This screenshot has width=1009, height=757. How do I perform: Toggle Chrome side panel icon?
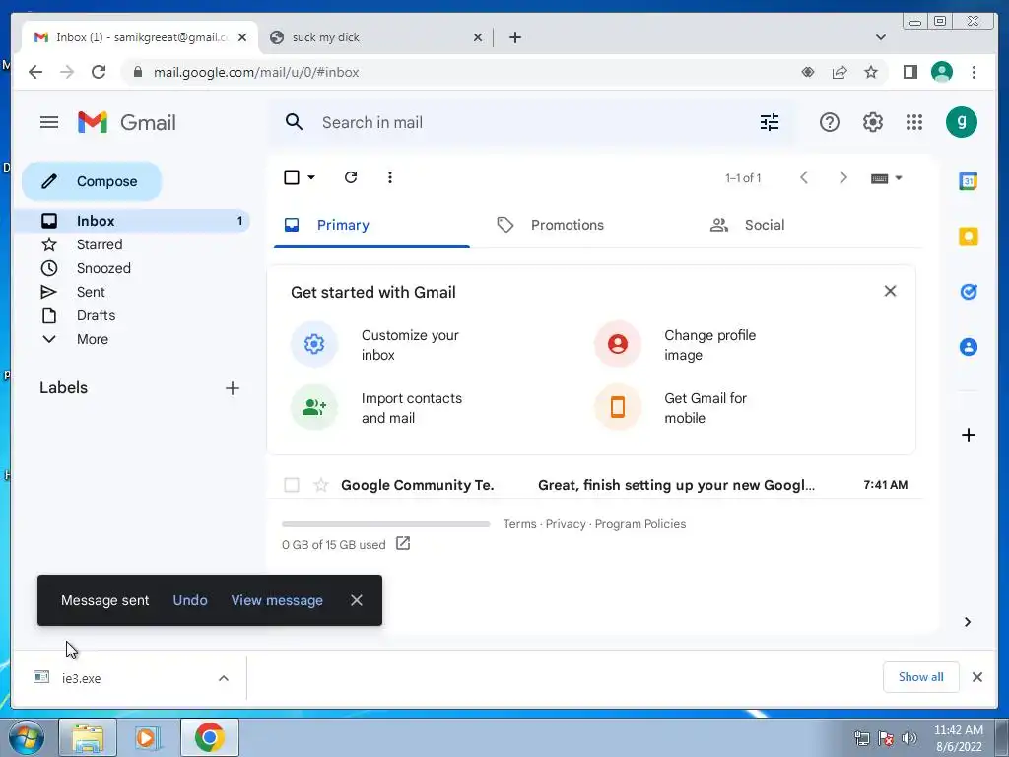click(x=909, y=72)
